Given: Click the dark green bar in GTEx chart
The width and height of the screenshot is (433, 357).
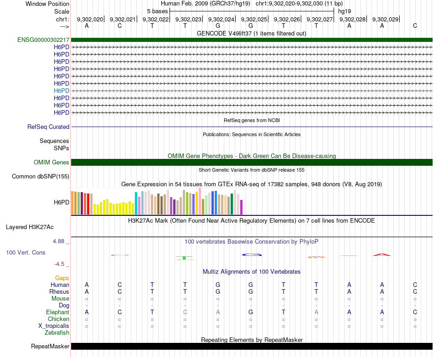Looking at the screenshot, I should pos(232,204).
